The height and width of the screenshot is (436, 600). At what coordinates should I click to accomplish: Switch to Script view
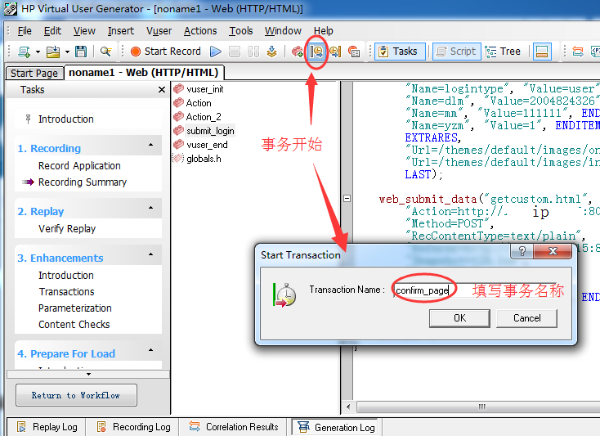coord(456,52)
